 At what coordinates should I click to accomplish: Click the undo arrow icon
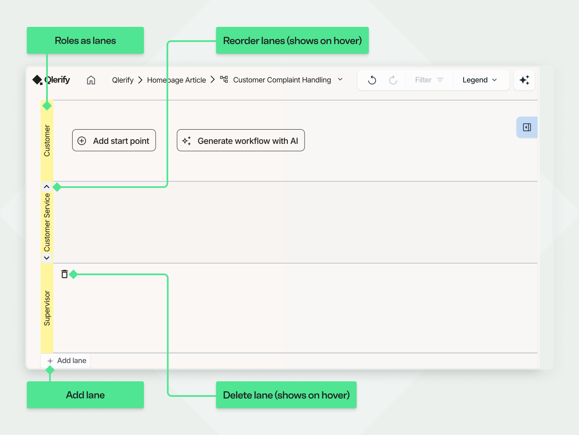(372, 80)
